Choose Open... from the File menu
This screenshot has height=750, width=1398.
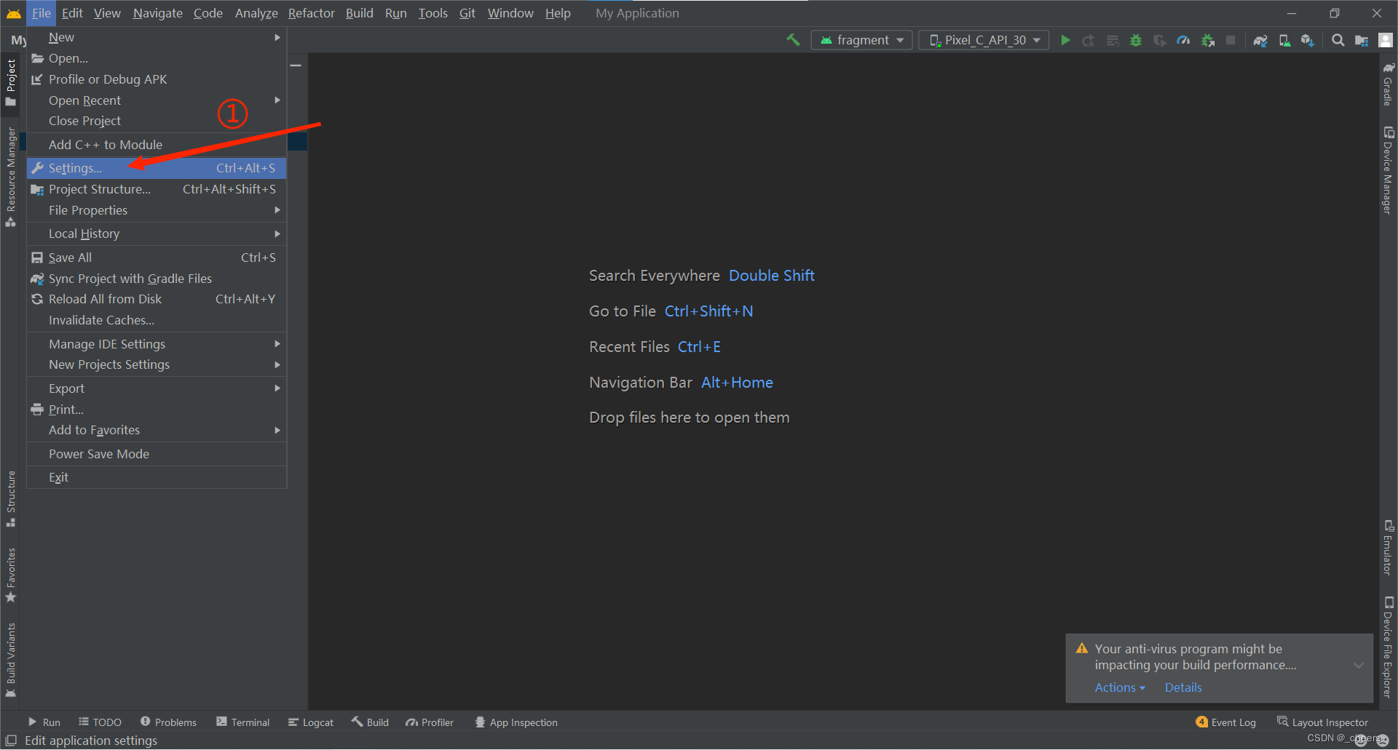tap(157, 58)
